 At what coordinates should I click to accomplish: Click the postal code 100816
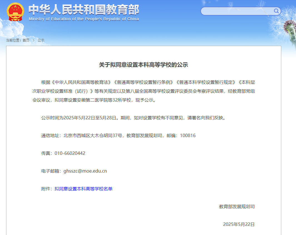click(x=188, y=135)
